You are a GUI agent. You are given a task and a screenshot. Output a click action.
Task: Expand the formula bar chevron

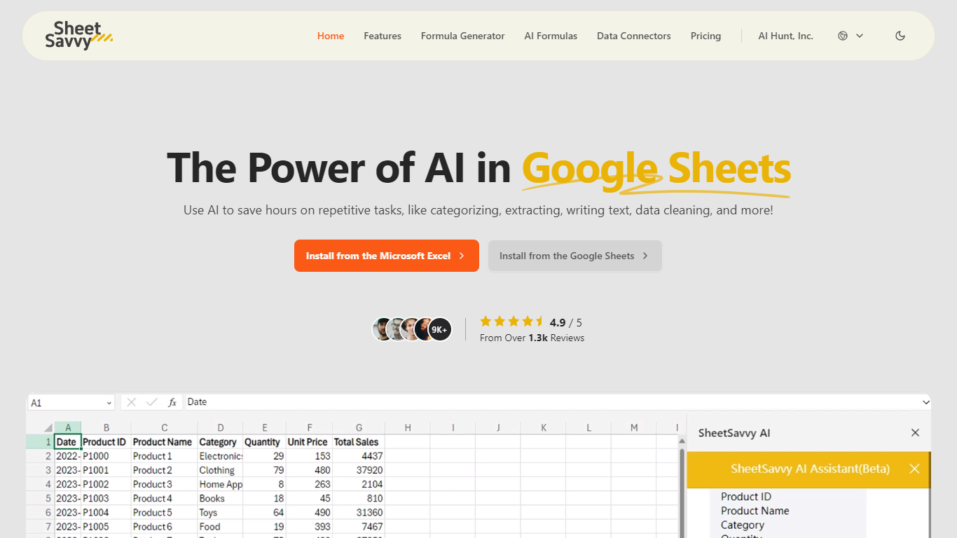[x=925, y=402]
